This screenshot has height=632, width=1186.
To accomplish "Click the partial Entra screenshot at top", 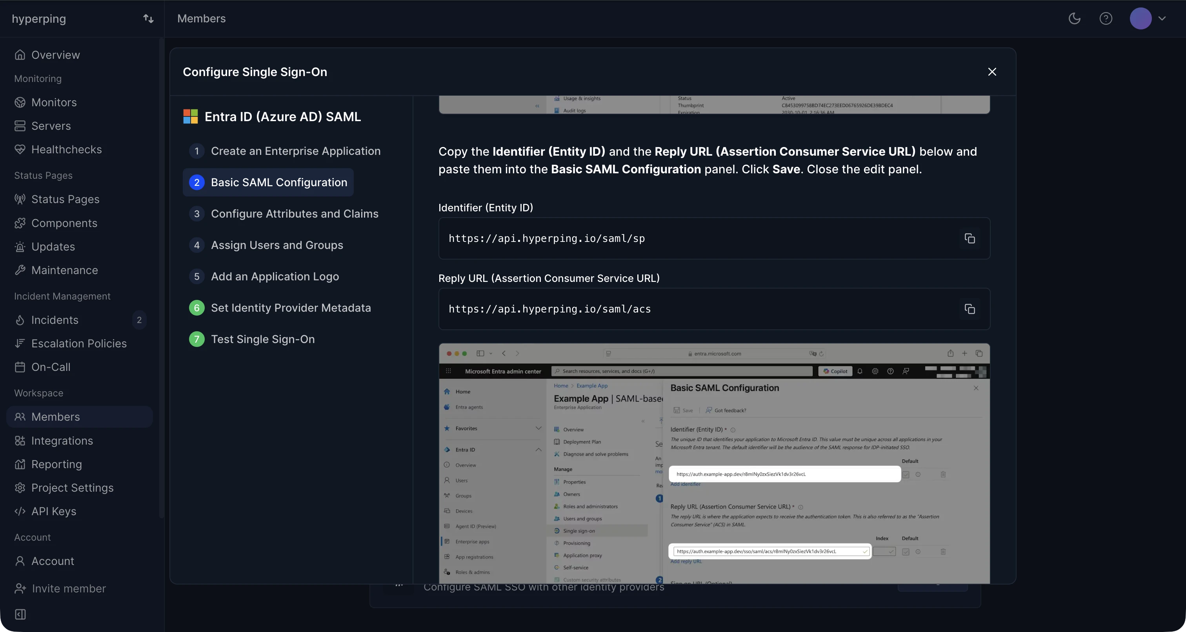I will (714, 105).
